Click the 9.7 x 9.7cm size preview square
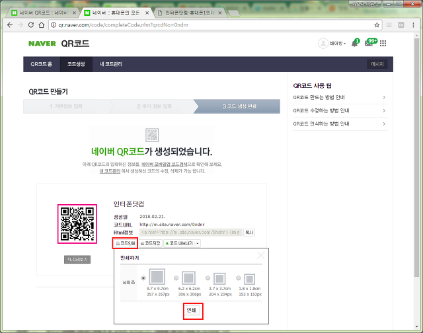Viewport: 423px width, 333px height. (x=157, y=277)
